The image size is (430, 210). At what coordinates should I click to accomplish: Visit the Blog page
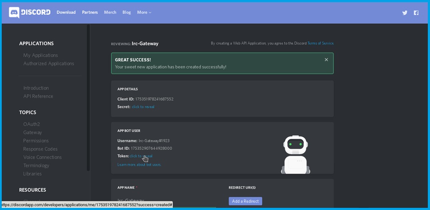(x=126, y=12)
